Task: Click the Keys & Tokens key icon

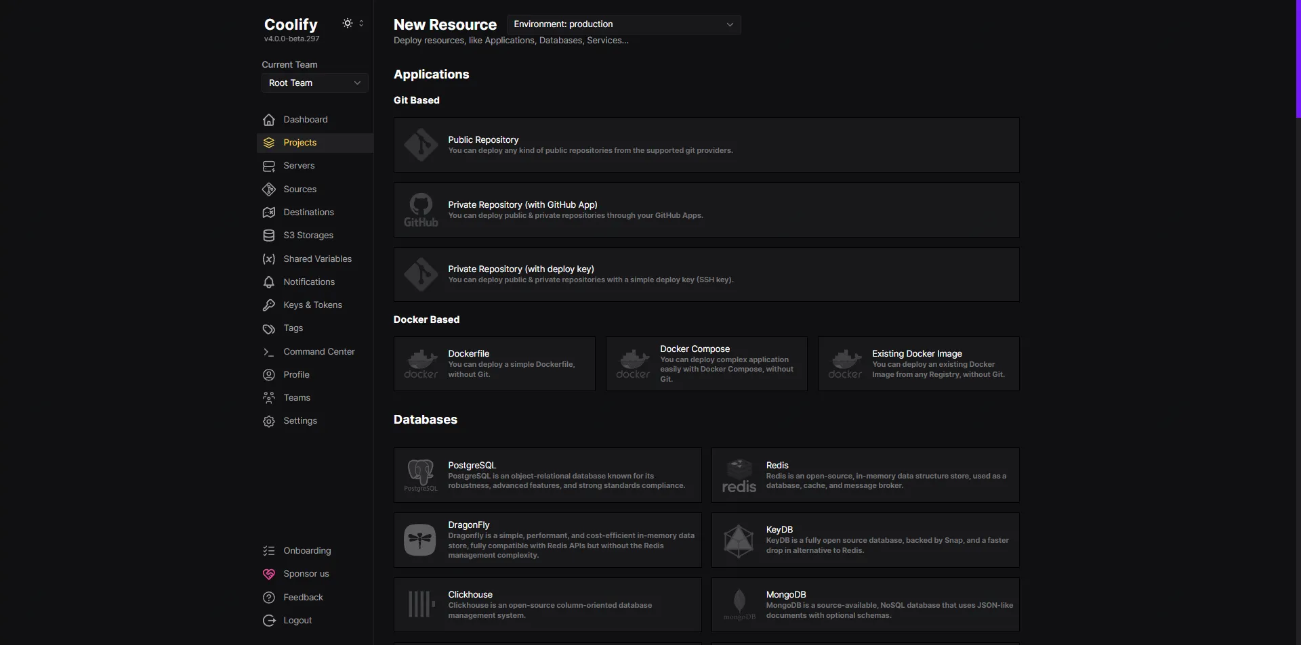Action: click(269, 305)
